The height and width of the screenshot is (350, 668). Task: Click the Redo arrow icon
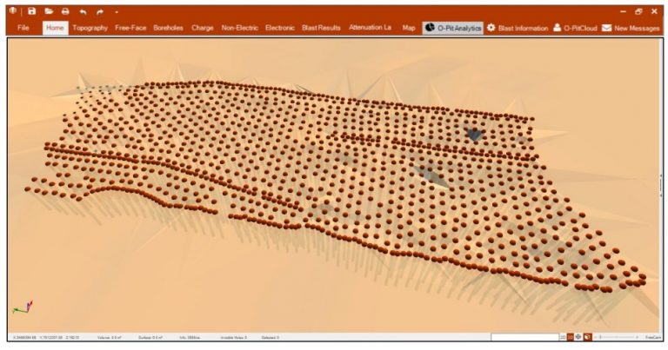click(x=99, y=11)
